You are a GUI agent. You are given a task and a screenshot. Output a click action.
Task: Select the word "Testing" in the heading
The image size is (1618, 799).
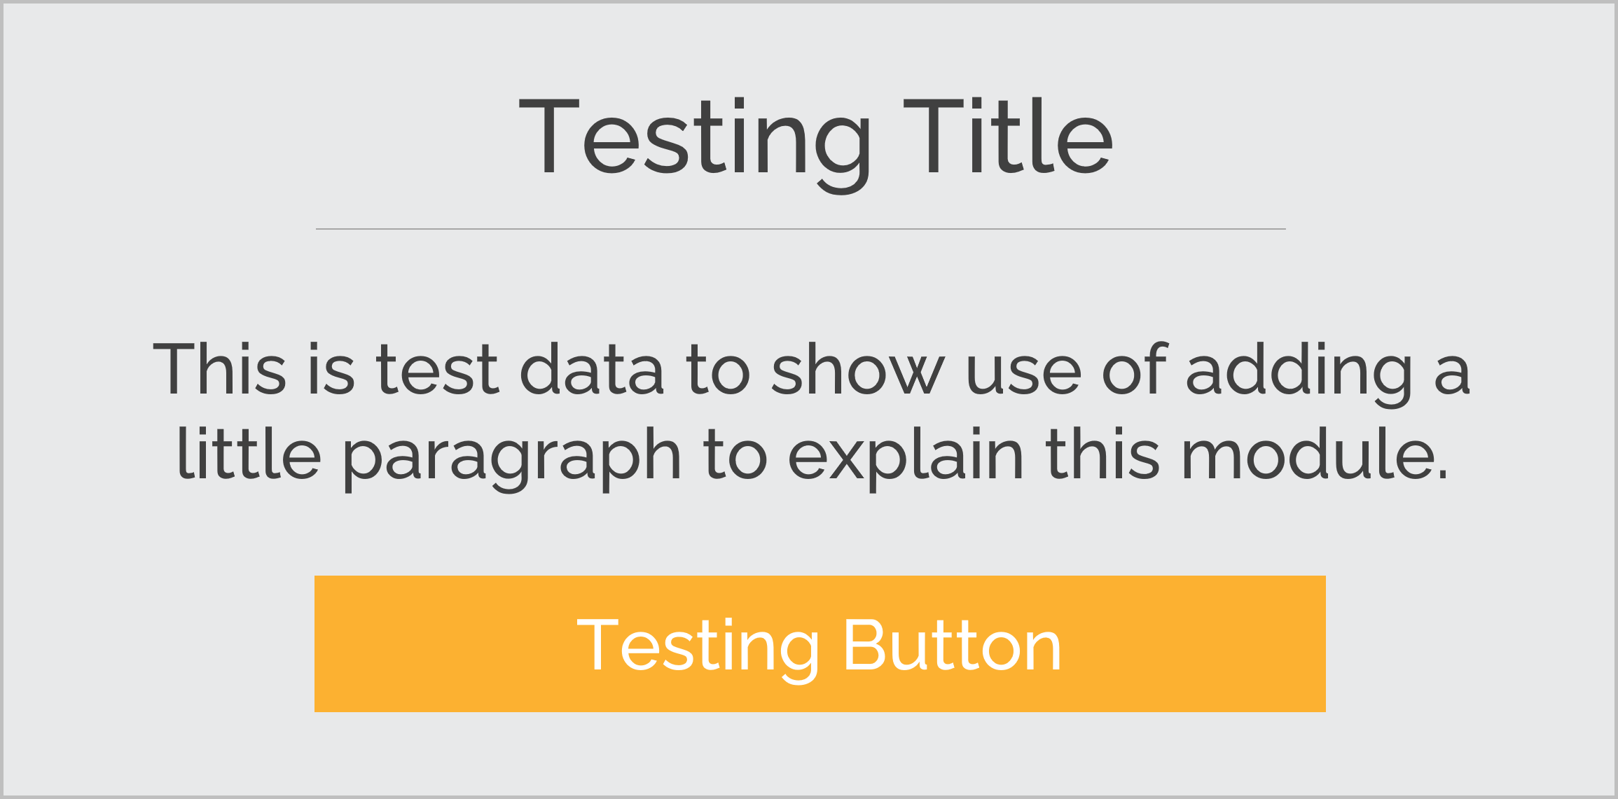[x=695, y=145]
